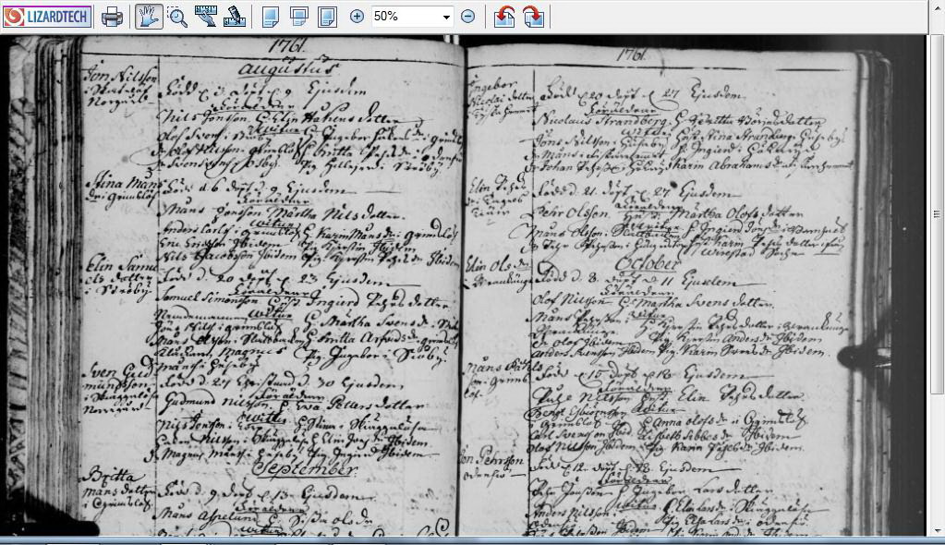Screen dimensions: 945x545
Task: Activate the zoom-to-selection magnifier tool
Action: click(x=177, y=17)
